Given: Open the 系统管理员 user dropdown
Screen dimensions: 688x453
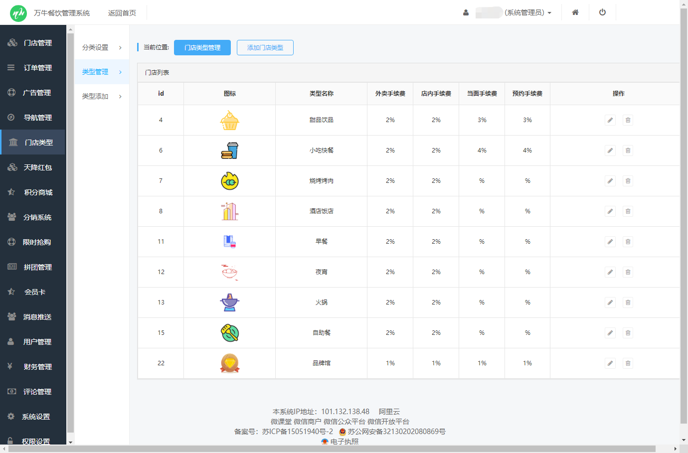Looking at the screenshot, I should point(527,13).
